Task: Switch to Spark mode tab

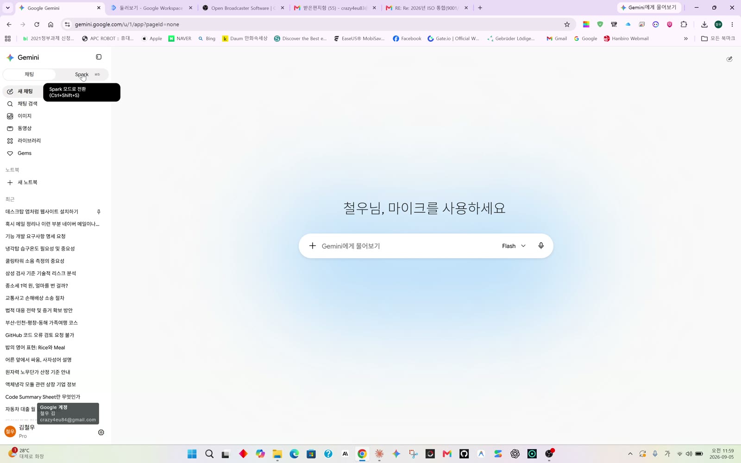Action: coord(82,75)
